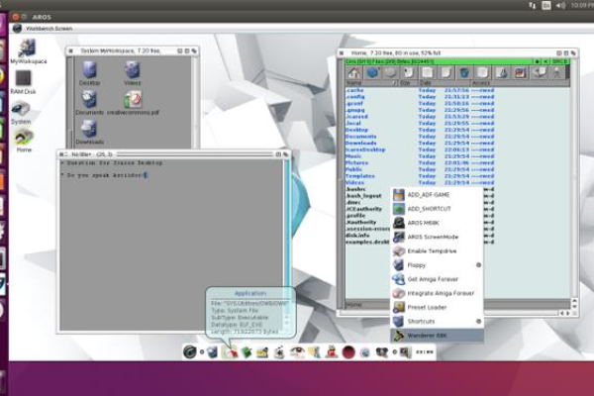Image resolution: width=594 pixels, height=396 pixels.
Task: Click the paper with red arrow dock icon
Action: point(230,352)
